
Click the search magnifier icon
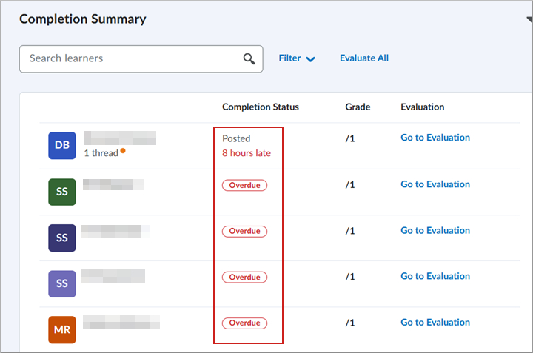(x=249, y=59)
